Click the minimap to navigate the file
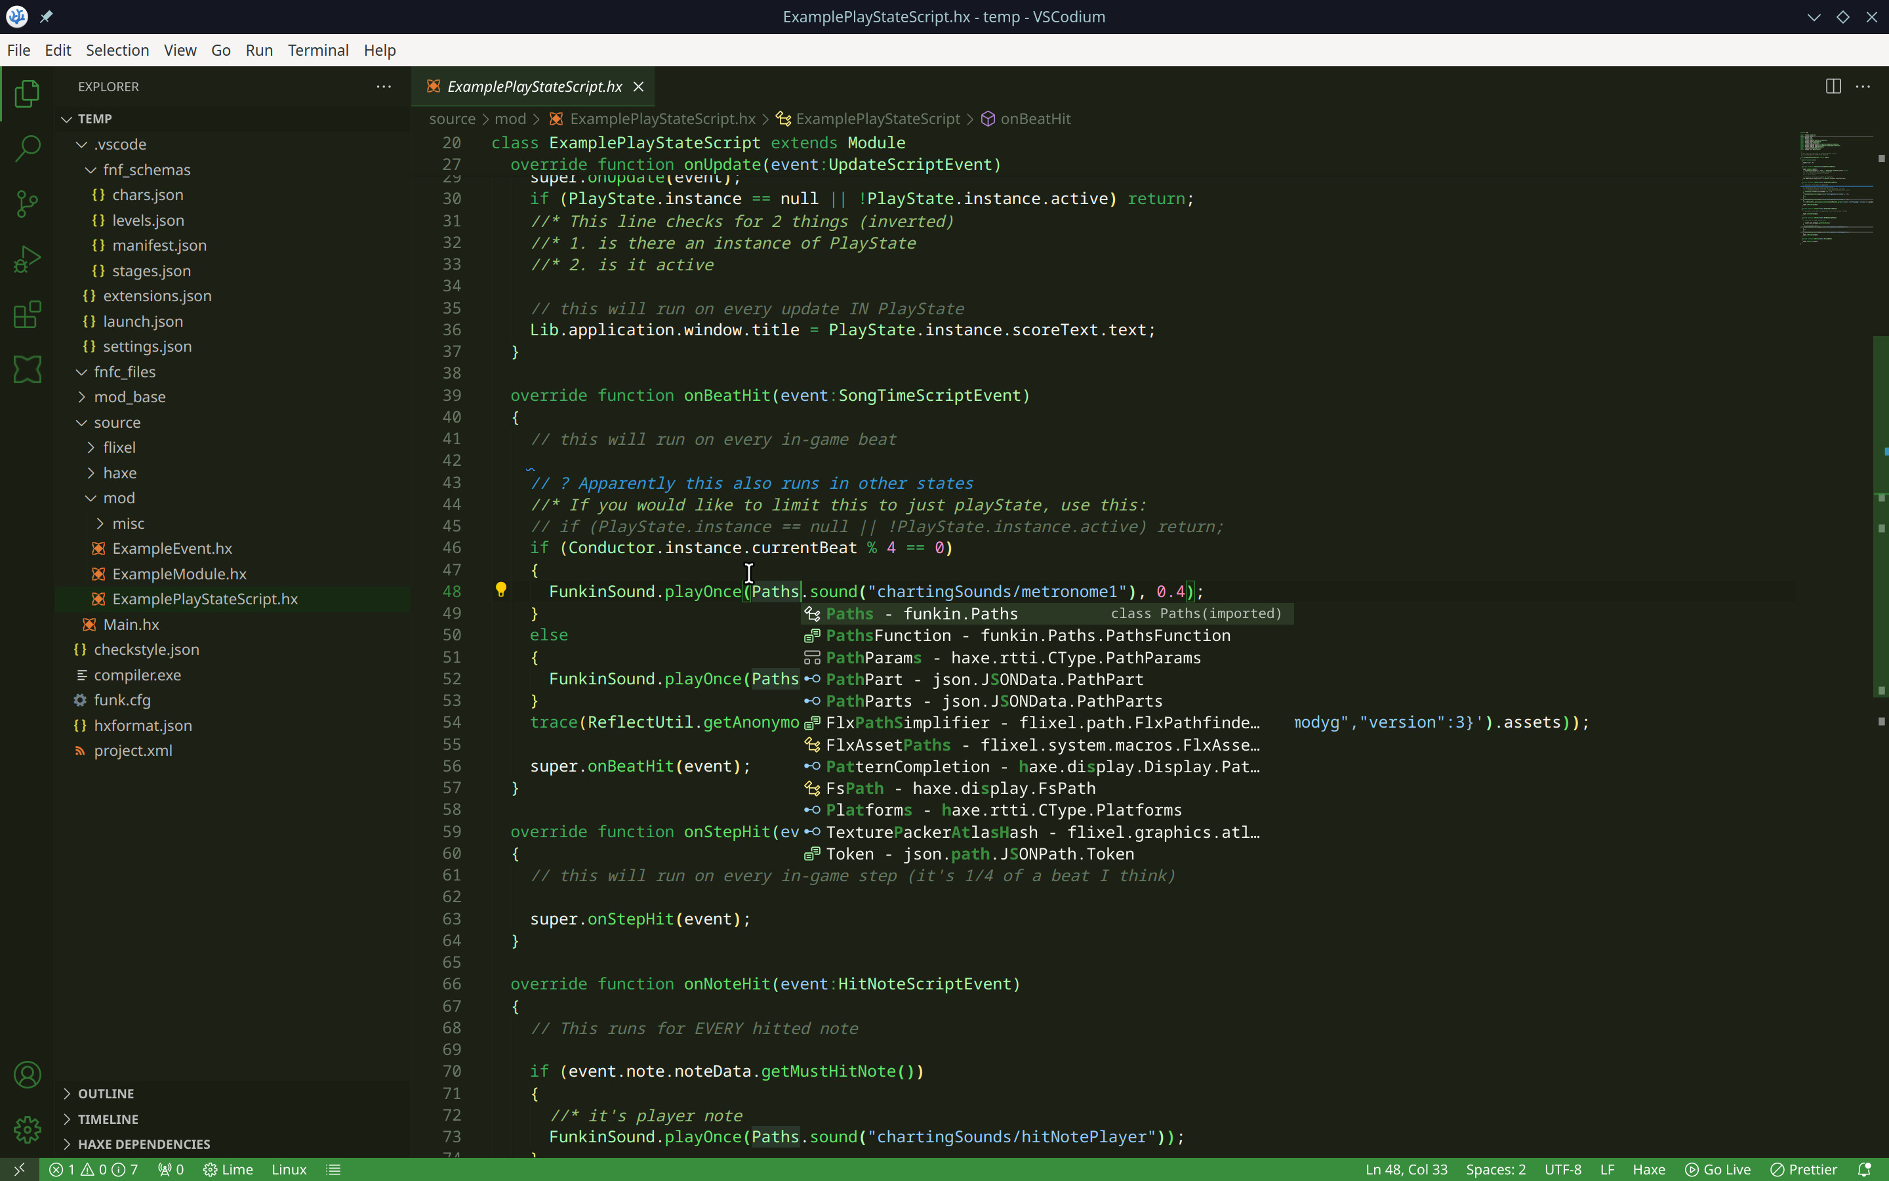Viewport: 1889px width, 1181px height. [1836, 188]
